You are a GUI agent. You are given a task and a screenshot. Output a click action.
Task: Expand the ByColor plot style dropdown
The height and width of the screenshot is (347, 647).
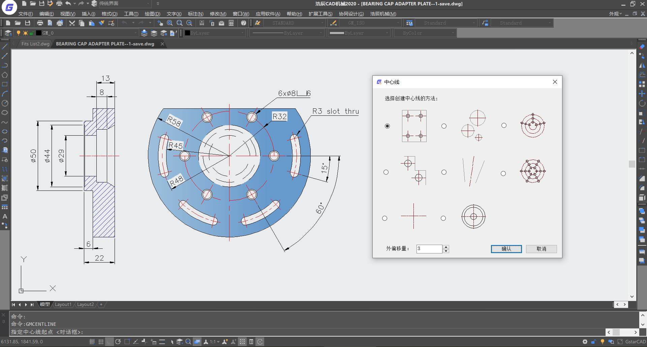pos(453,33)
